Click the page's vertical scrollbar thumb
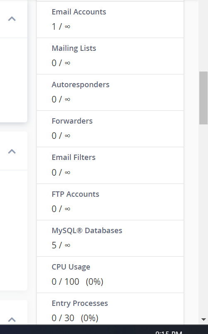The height and width of the screenshot is (334, 208). [203, 98]
